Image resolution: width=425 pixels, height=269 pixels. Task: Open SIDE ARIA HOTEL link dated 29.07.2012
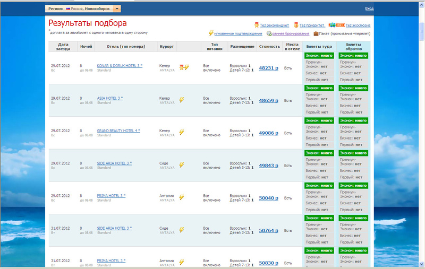pyautogui.click(x=114, y=163)
